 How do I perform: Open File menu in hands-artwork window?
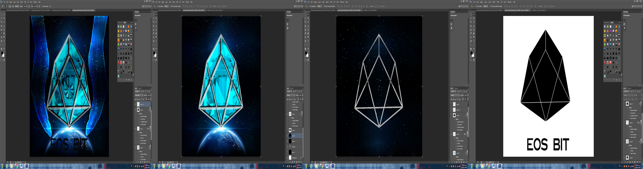pos(4,2)
